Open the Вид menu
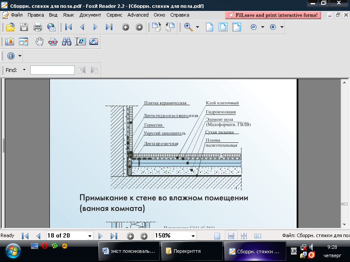350x262 pixels. tap(53, 15)
